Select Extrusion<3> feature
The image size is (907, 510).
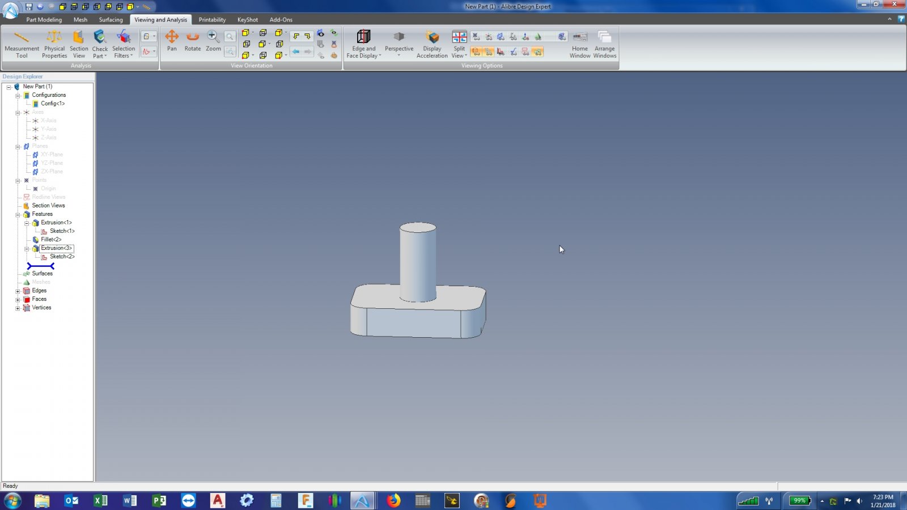coord(56,248)
